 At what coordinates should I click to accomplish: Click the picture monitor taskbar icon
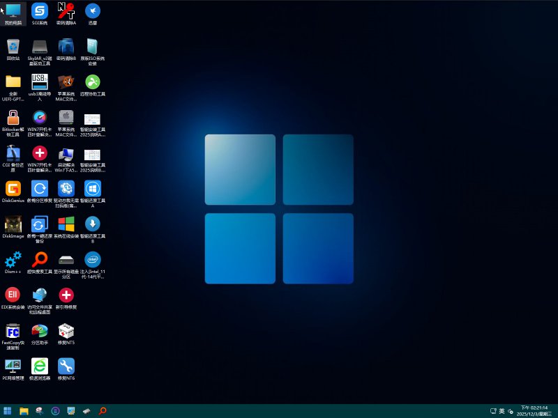(x=71, y=411)
